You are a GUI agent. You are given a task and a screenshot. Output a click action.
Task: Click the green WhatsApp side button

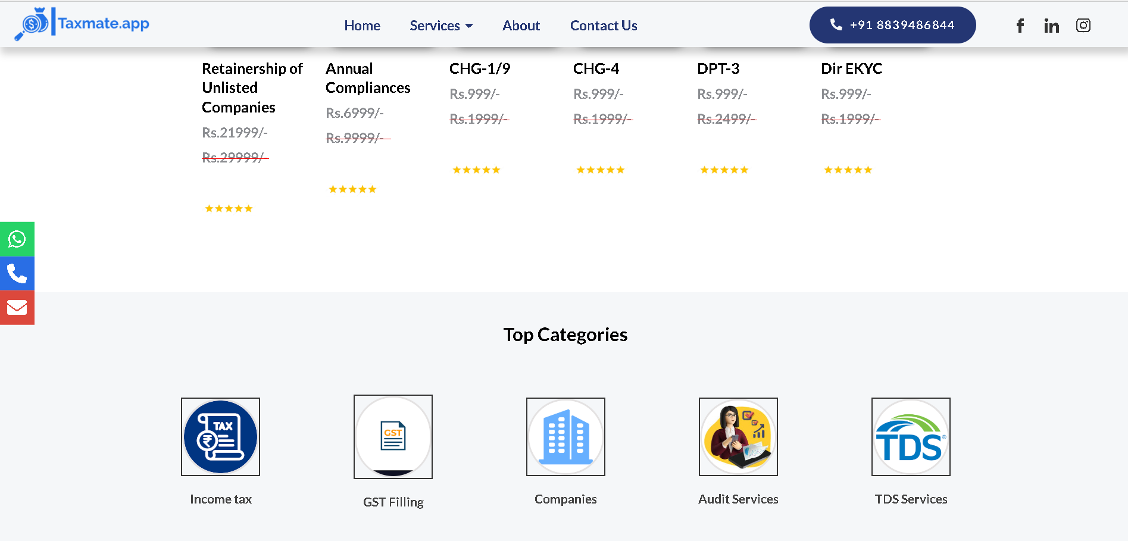click(17, 239)
